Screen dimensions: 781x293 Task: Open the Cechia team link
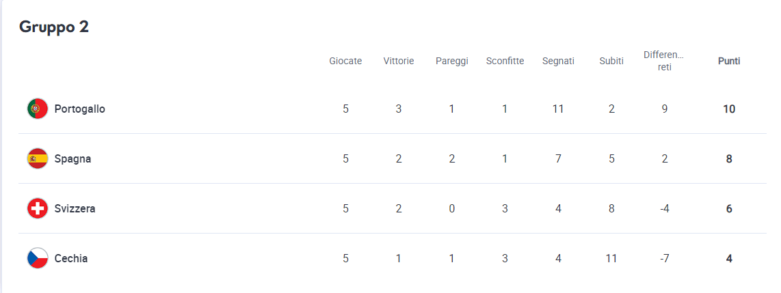(x=70, y=259)
